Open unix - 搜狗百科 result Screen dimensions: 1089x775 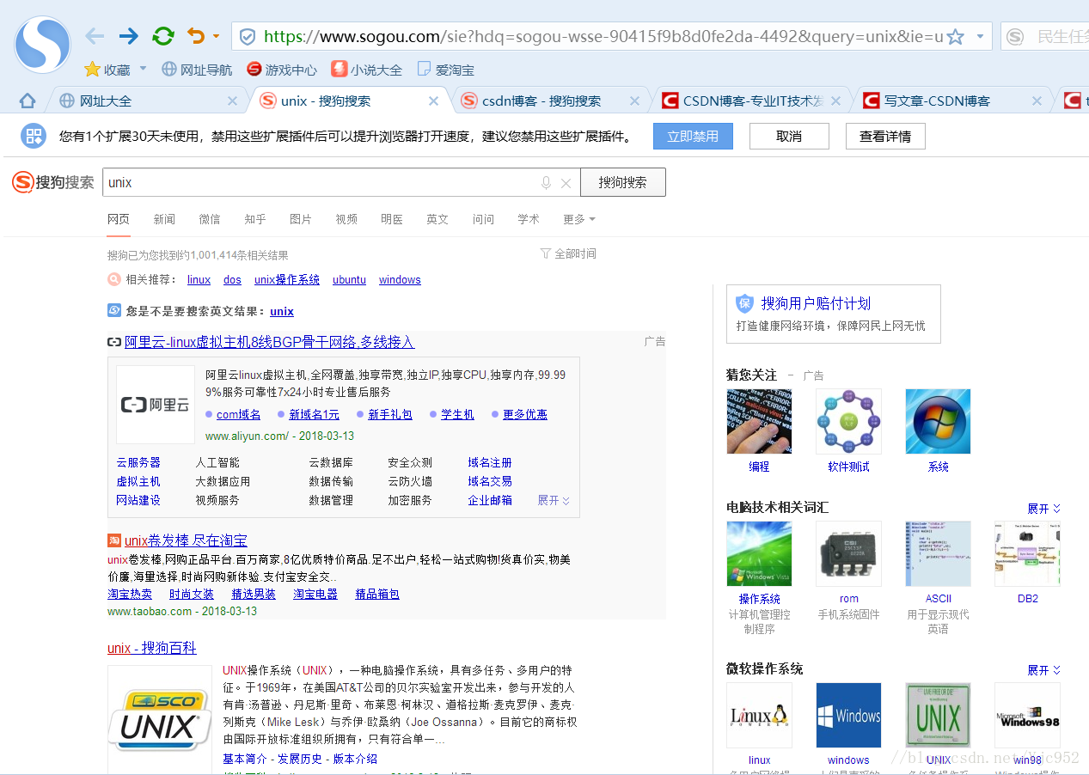click(152, 648)
